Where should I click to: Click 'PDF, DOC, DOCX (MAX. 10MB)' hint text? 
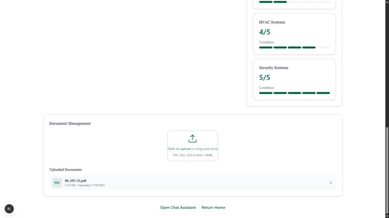pyautogui.click(x=193, y=155)
